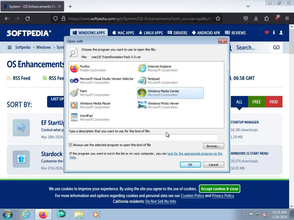Screen dimensions: 294x220
Task: Subscribe to the first RSS Feed
Action: tap(19, 78)
